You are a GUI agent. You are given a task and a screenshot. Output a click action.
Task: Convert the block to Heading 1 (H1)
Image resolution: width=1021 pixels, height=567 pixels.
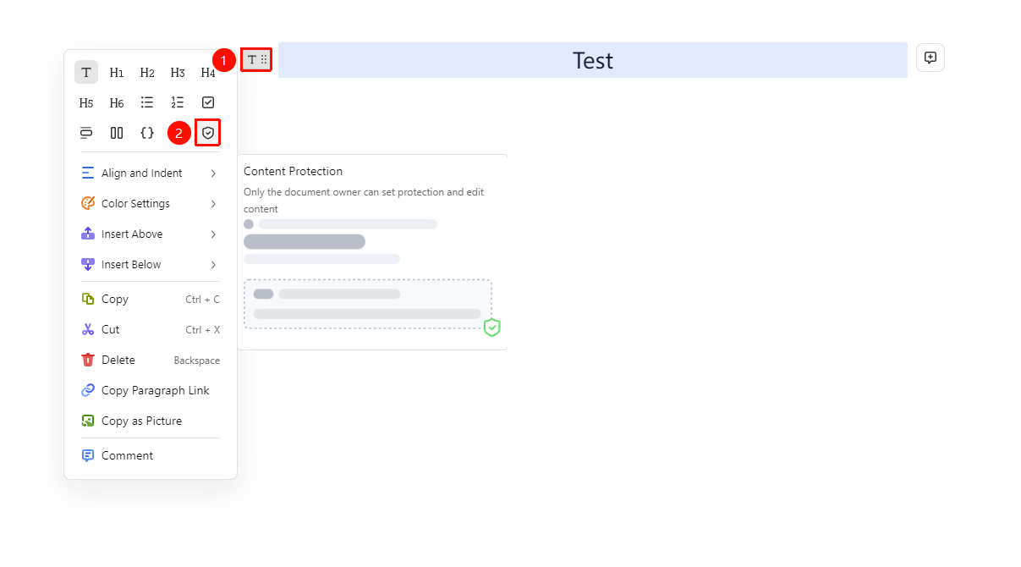pyautogui.click(x=117, y=73)
